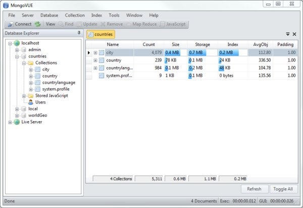Collapse the Collections folder node
Screen dimensions: 303x208
point(24,63)
